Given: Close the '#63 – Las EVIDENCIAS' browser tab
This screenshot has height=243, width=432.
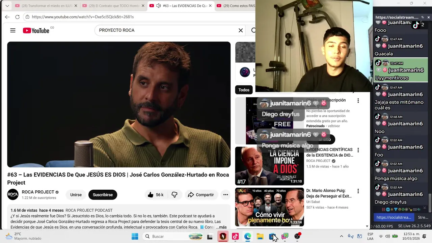Looking at the screenshot, I should tap(210, 6).
